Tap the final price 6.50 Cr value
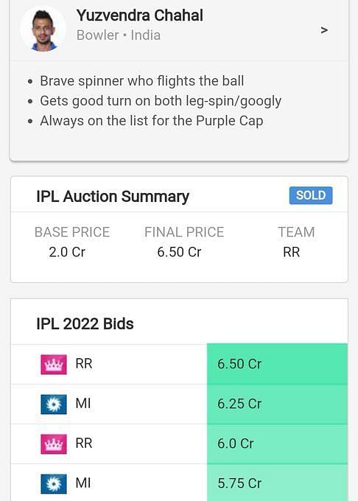 [179, 252]
